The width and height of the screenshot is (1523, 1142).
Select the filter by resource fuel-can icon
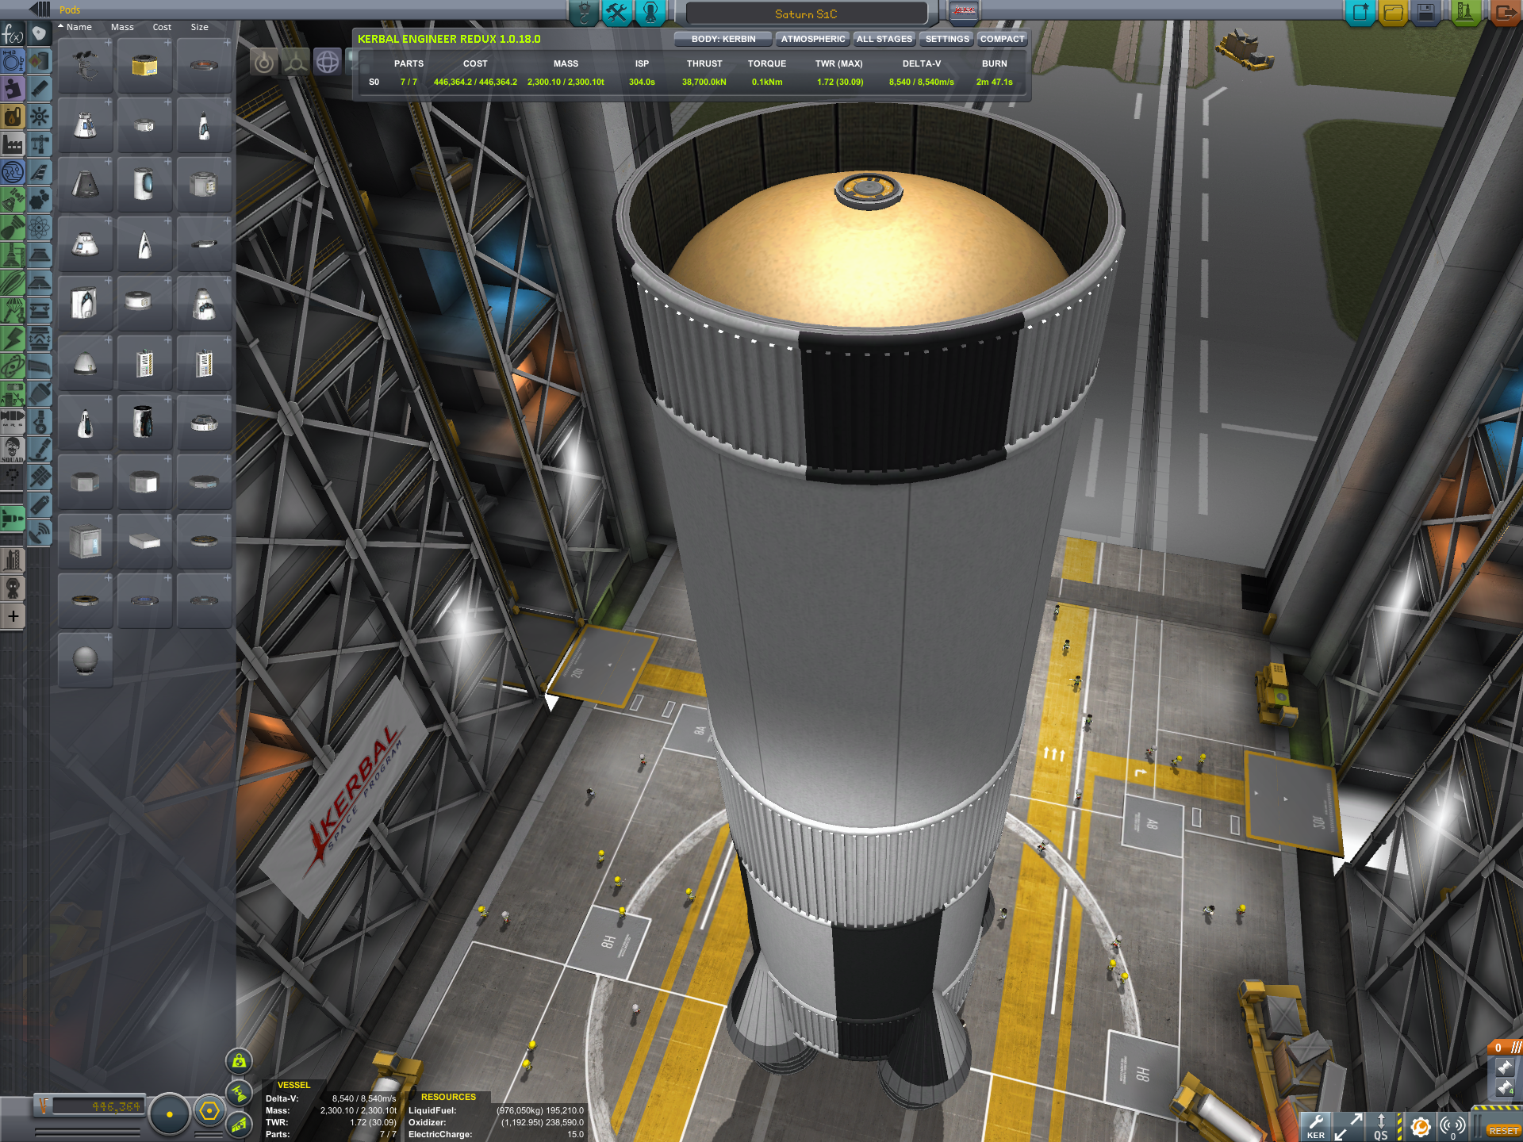point(13,117)
